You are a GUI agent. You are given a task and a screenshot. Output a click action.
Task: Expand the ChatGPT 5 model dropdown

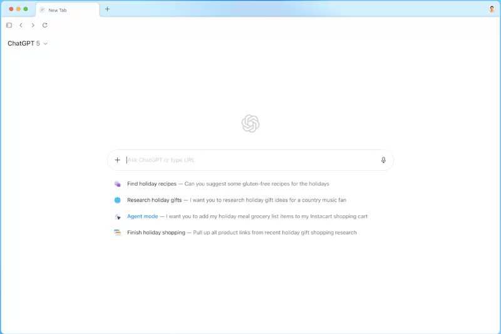28,43
